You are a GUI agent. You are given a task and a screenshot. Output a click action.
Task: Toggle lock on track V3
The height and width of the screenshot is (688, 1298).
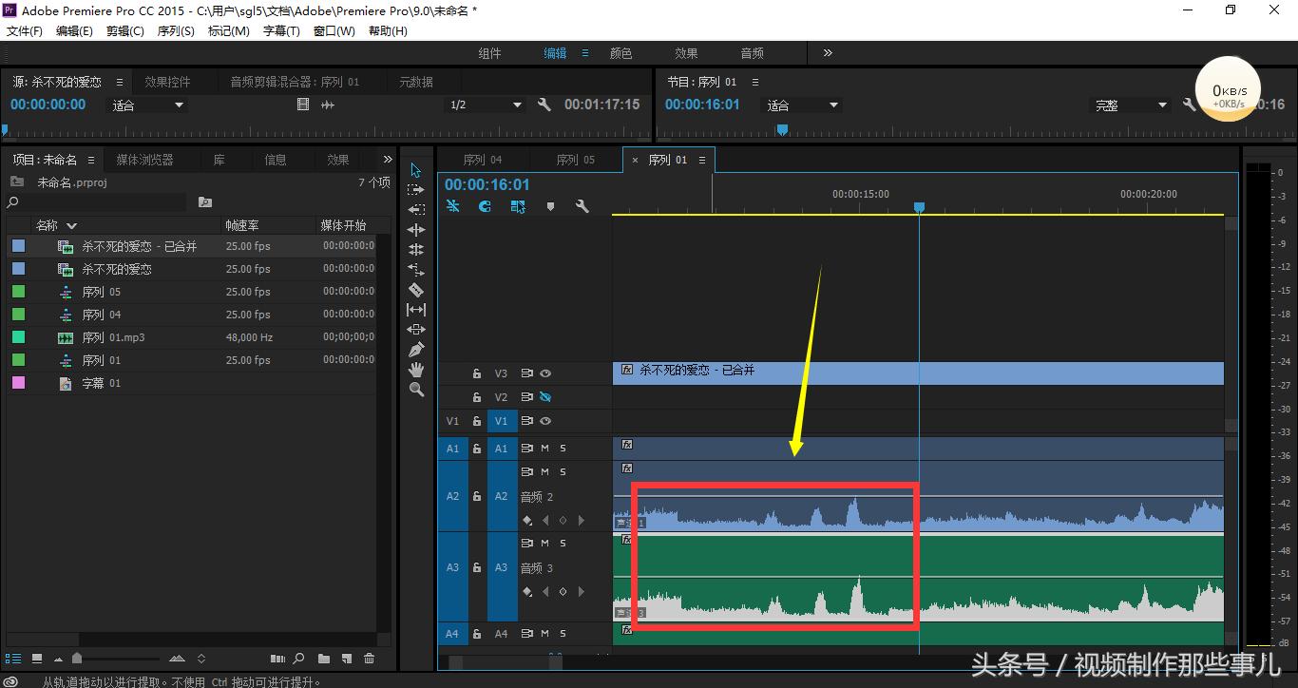(x=477, y=373)
